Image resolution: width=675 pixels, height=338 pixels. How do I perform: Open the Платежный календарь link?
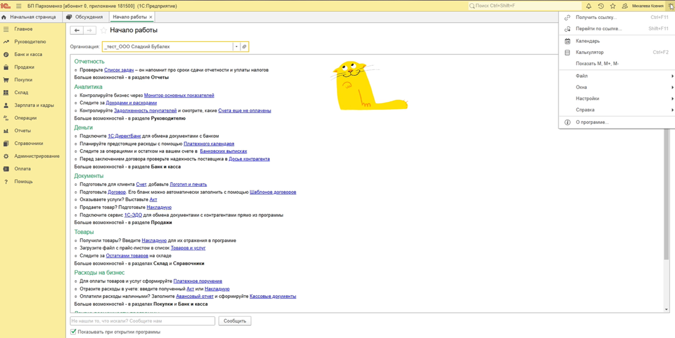(209, 143)
